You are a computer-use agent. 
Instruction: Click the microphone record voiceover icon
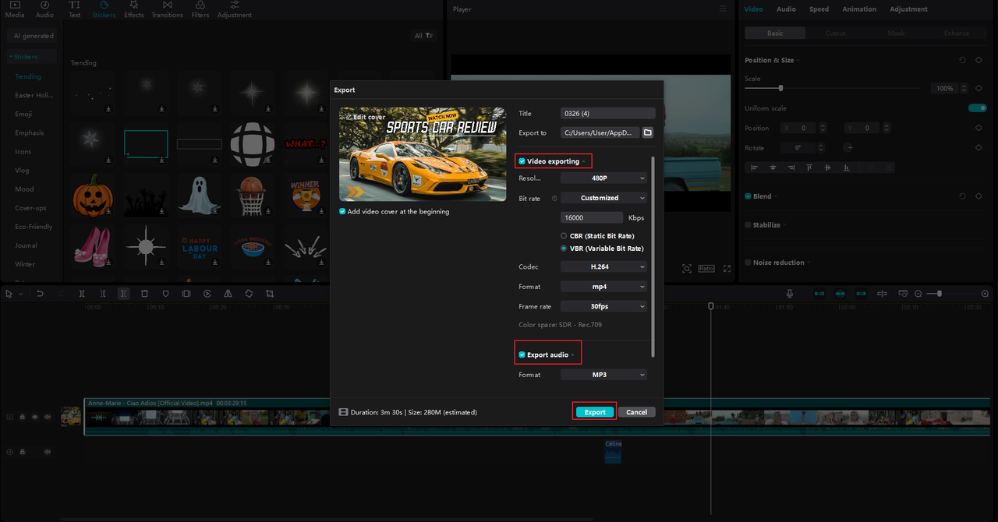point(790,294)
